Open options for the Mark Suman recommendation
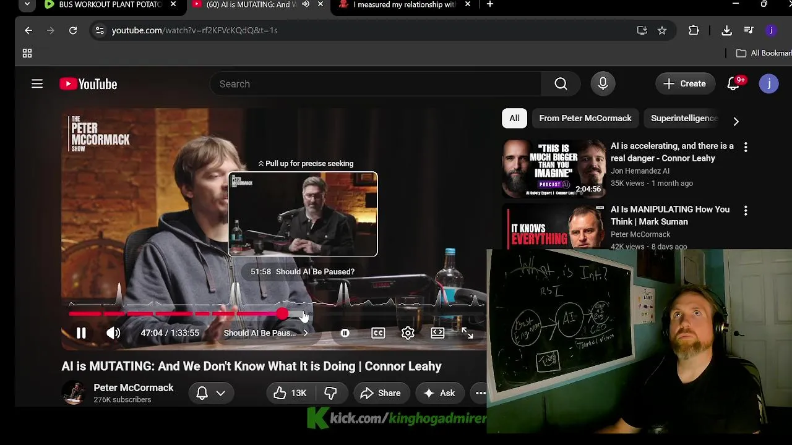This screenshot has height=445, width=792. point(746,211)
